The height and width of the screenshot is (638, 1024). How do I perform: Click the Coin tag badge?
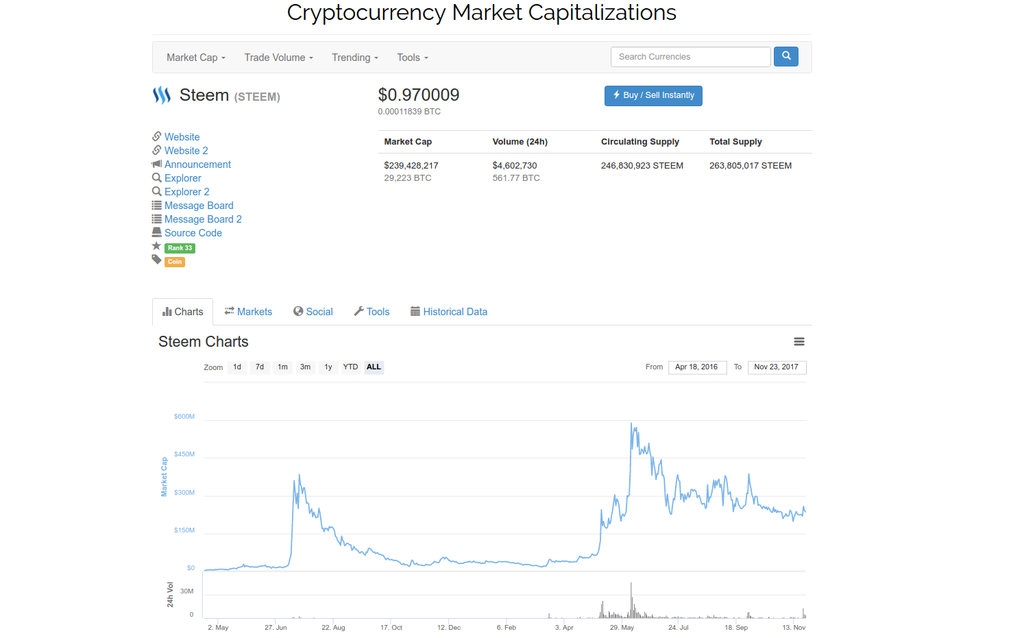(175, 262)
